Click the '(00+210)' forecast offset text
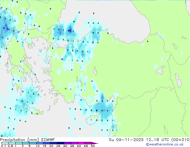Screen dimensions: 190x147 (x=181, y=140)
